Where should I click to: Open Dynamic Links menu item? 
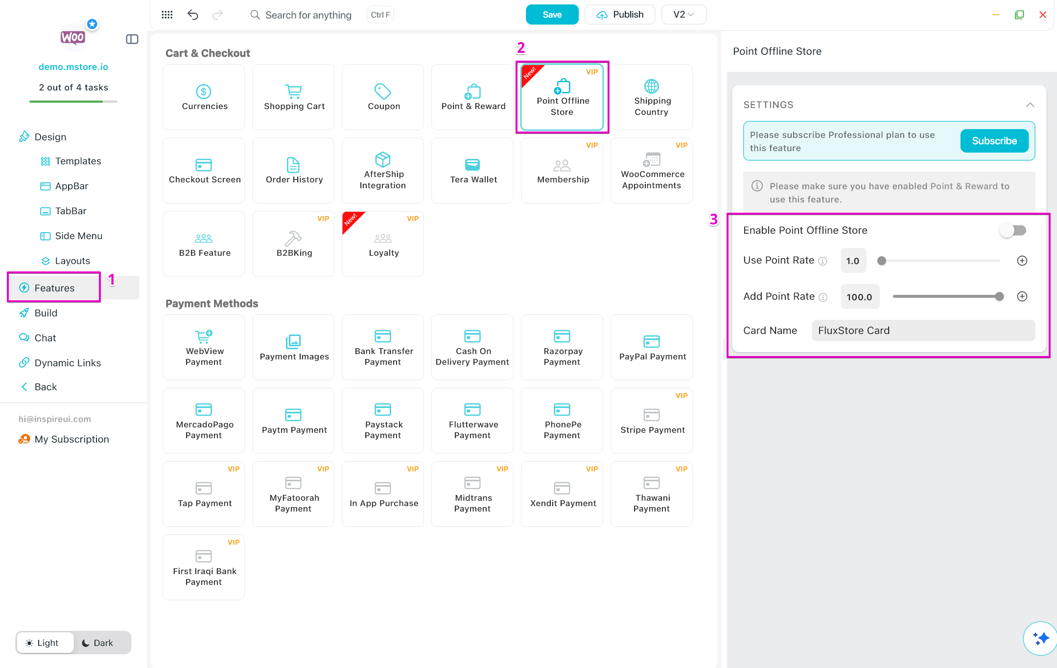(x=68, y=363)
